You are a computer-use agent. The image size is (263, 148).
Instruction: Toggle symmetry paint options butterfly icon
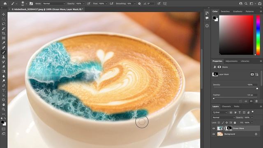click(x=165, y=4)
